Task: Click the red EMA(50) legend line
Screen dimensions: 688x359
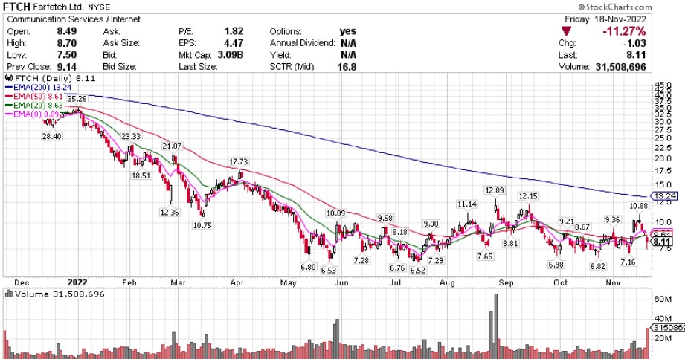Action: point(9,96)
